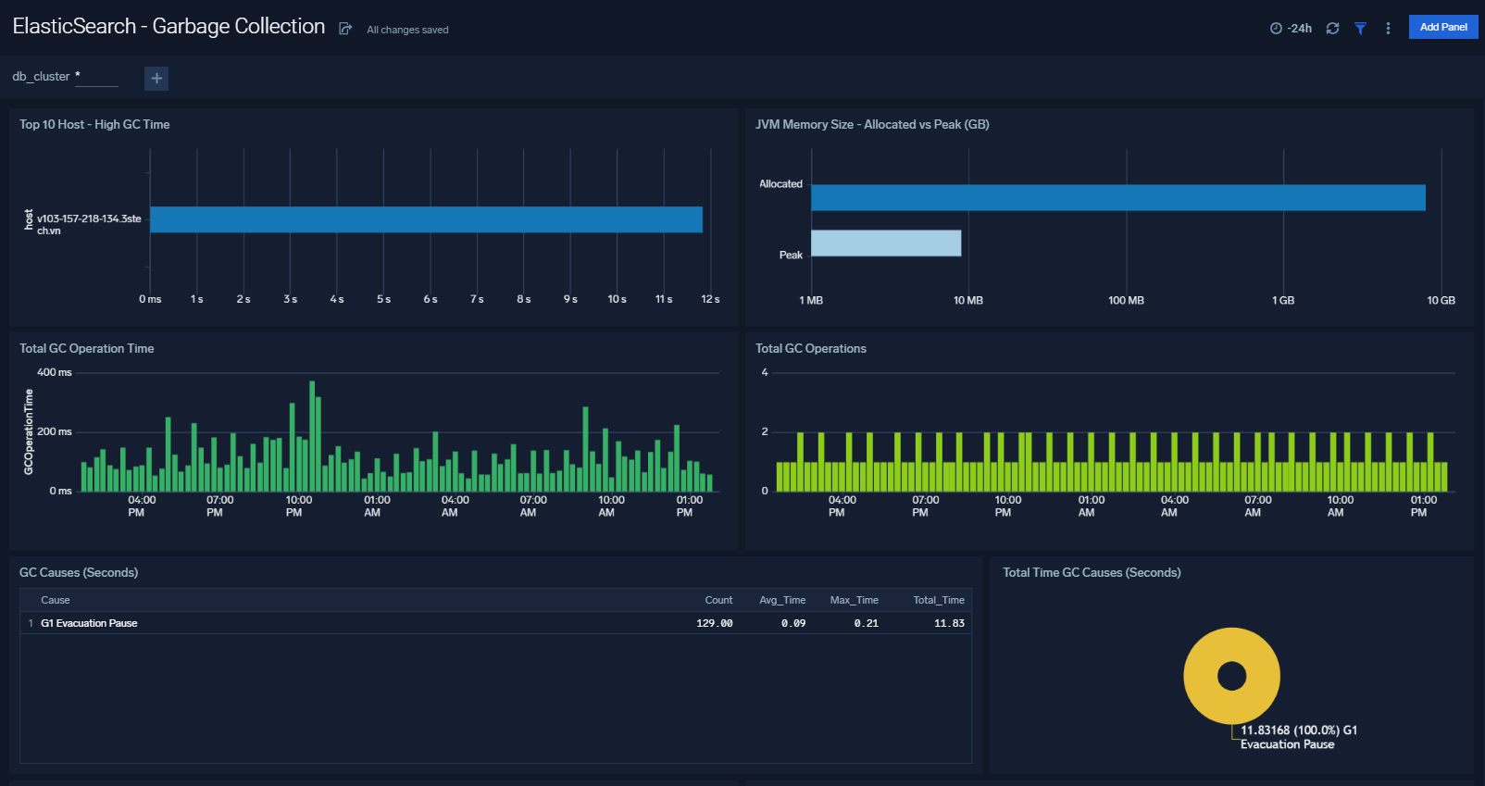
Task: Click the Top 10 Host - High GC Time title
Action: (x=94, y=124)
